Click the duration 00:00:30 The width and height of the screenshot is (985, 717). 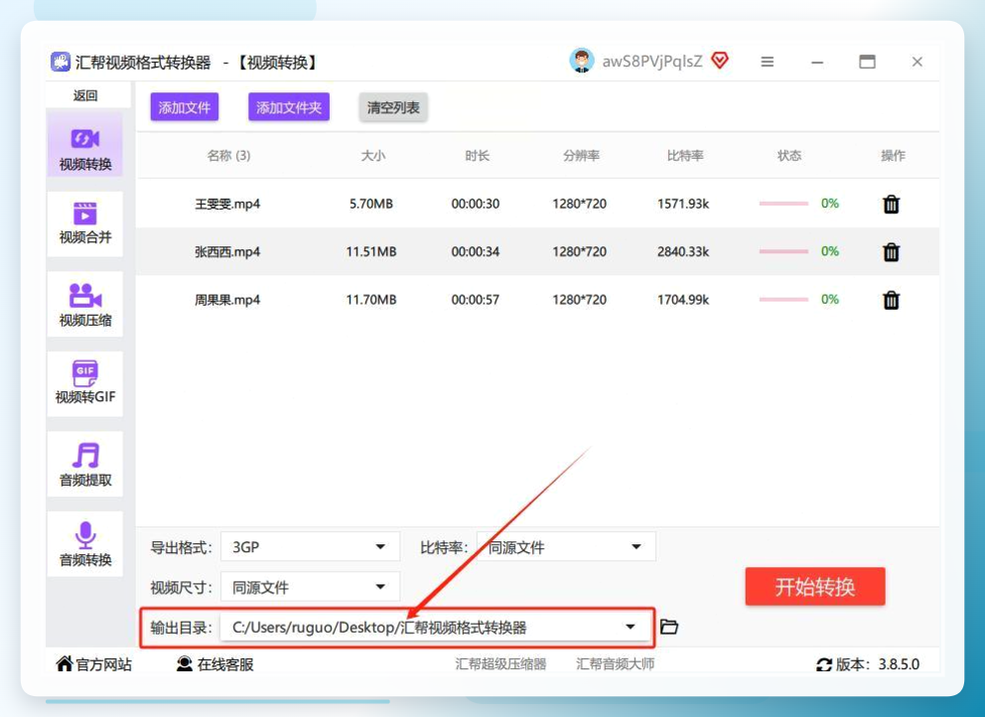476,204
